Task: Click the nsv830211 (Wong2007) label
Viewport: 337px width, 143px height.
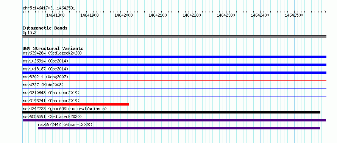Action: pyautogui.click(x=45, y=77)
